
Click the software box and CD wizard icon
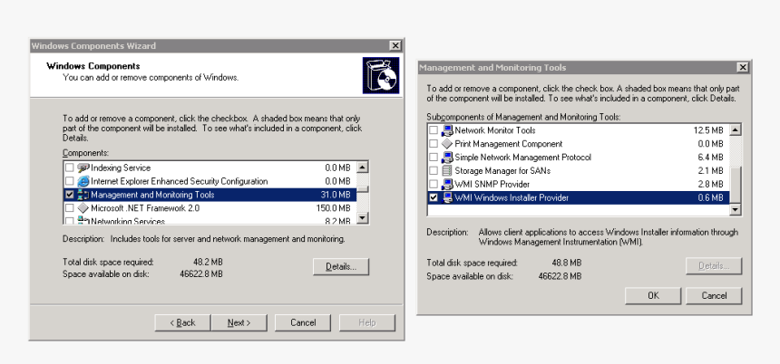pos(381,75)
